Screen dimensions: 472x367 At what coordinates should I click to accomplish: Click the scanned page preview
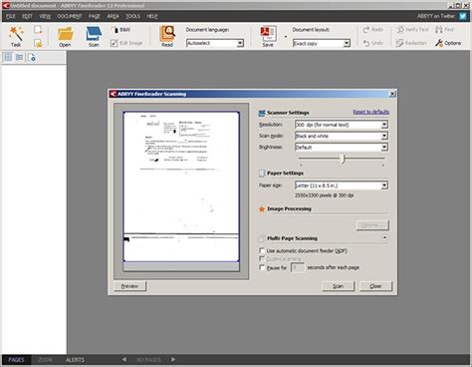coord(181,186)
